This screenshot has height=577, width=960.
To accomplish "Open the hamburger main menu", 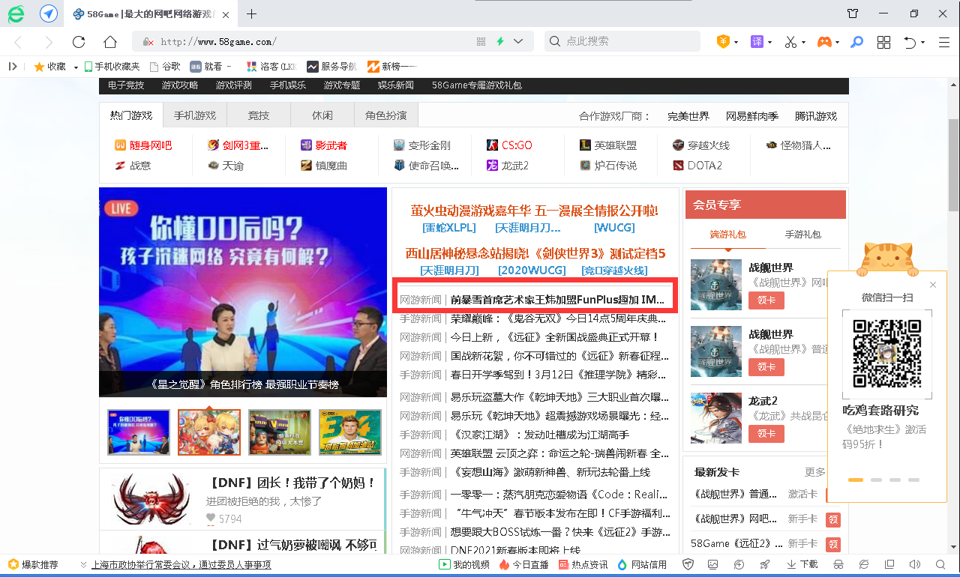I will 944,42.
